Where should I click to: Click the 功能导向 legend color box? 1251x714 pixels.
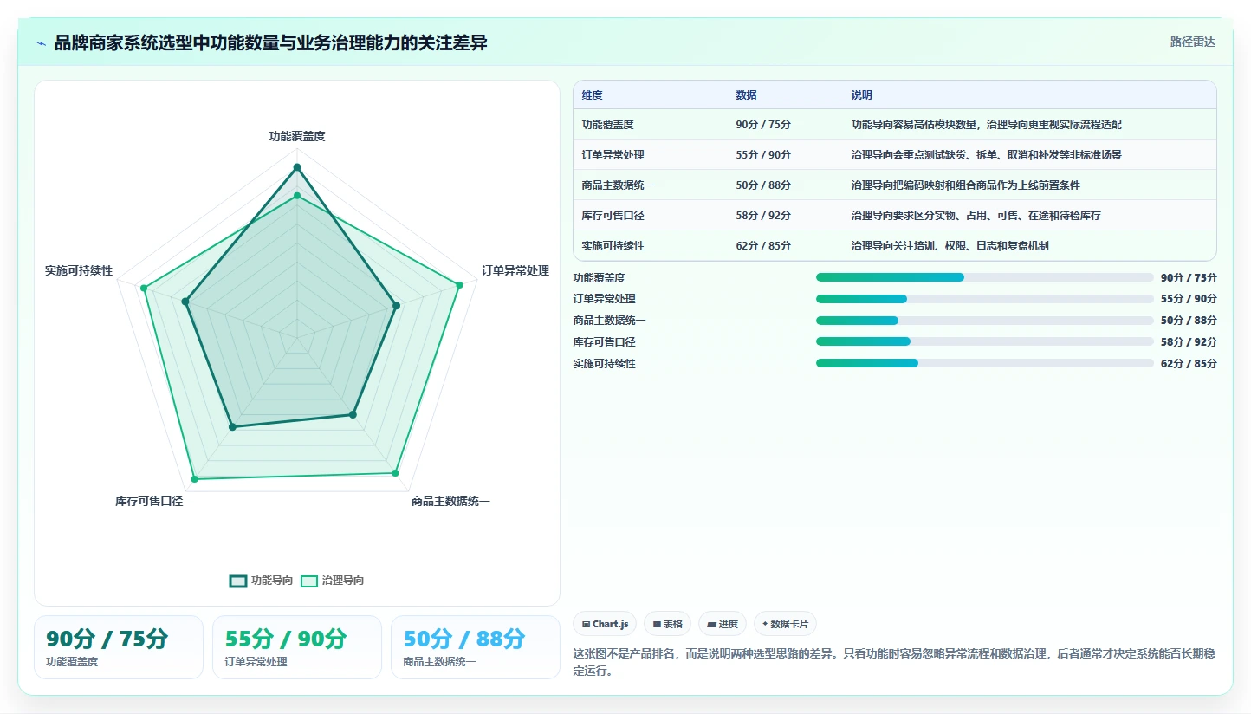[238, 581]
